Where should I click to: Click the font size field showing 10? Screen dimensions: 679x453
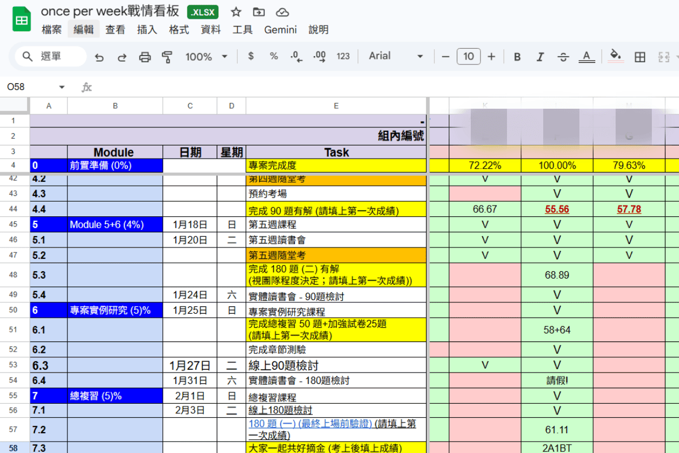tap(469, 56)
